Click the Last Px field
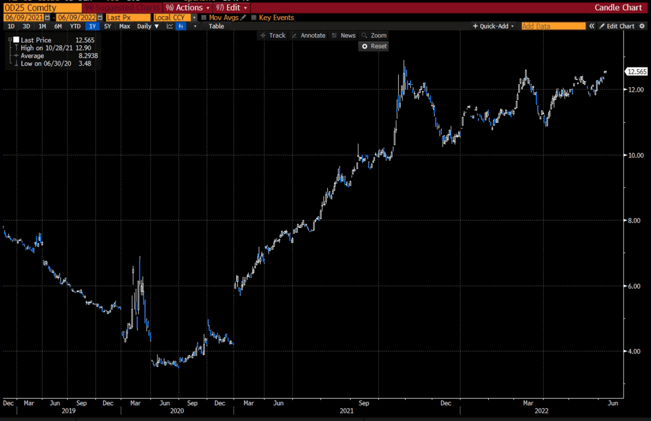 point(128,18)
